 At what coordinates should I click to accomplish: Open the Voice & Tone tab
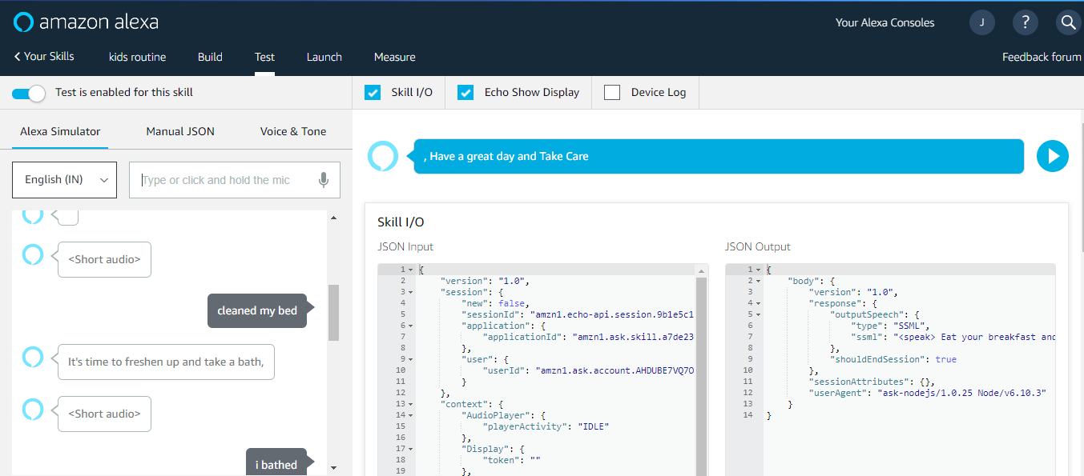pos(293,131)
